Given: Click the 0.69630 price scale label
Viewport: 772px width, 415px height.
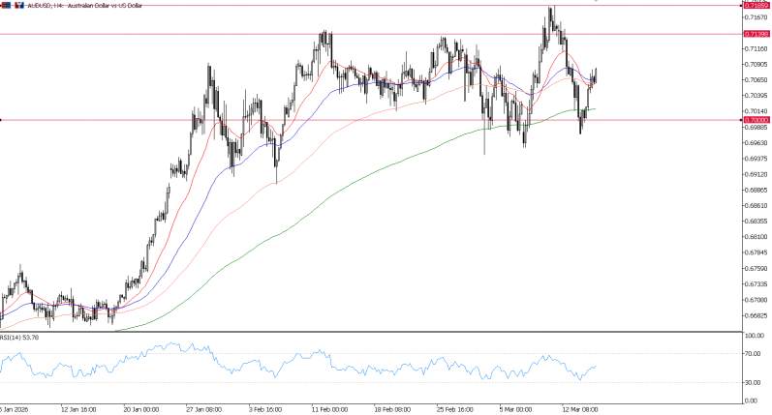Looking at the screenshot, I should coord(757,142).
